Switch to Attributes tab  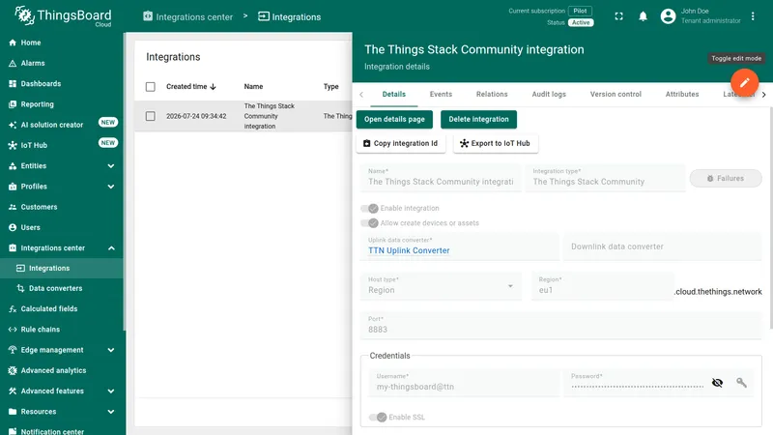click(682, 94)
